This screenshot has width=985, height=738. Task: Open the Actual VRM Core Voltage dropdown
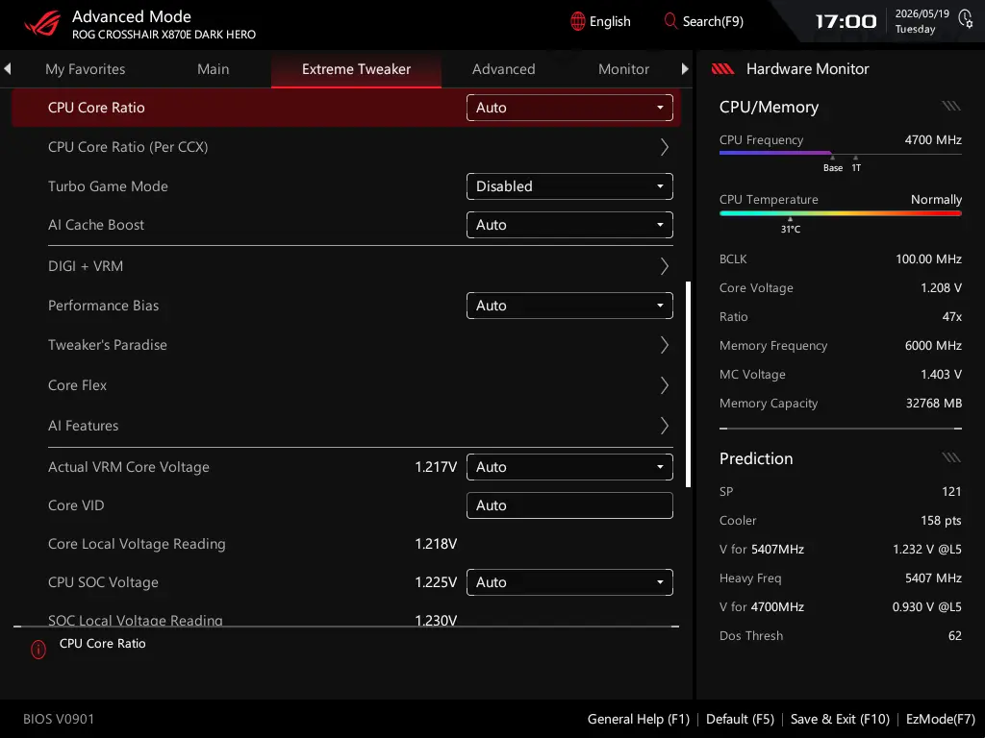569,467
